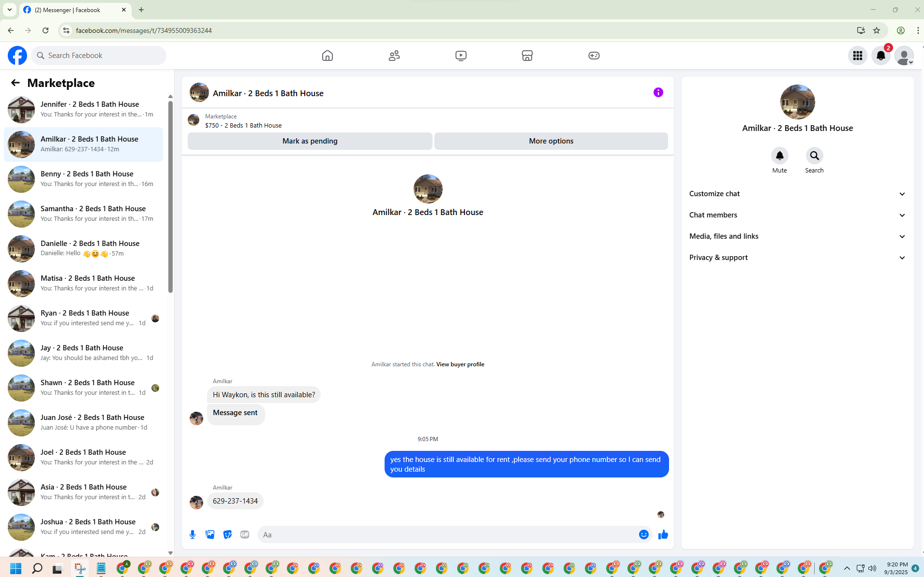
Task: Open the taskbar clock and date
Action: click(896, 568)
